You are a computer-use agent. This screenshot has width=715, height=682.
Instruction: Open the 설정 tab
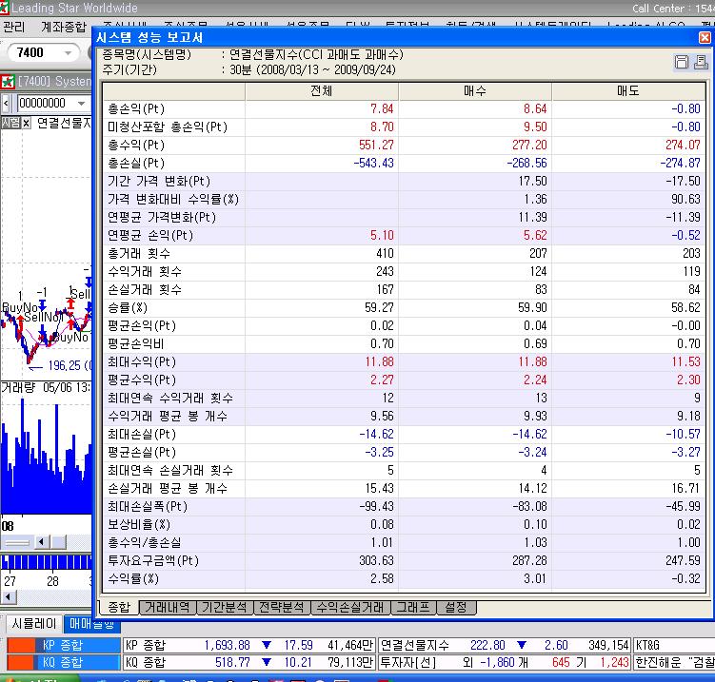pyautogui.click(x=456, y=607)
